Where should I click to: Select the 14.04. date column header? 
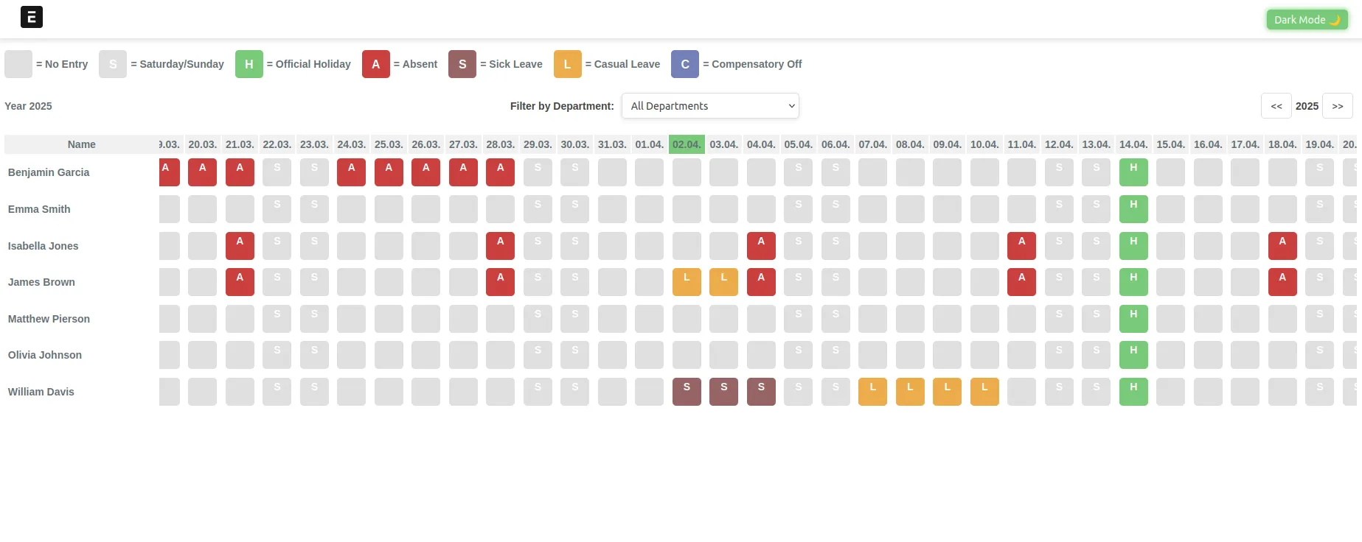point(1133,144)
